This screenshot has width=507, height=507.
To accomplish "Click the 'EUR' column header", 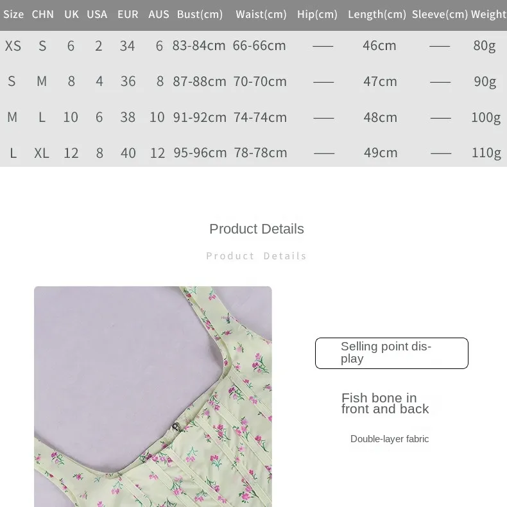I will click(128, 14).
